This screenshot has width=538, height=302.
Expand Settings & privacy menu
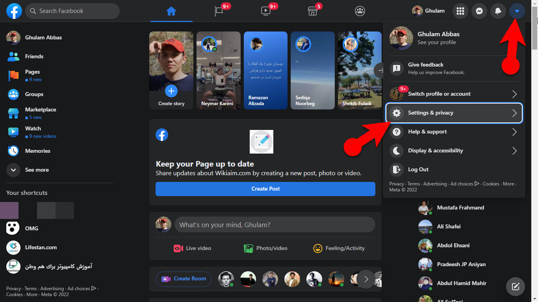click(x=454, y=113)
